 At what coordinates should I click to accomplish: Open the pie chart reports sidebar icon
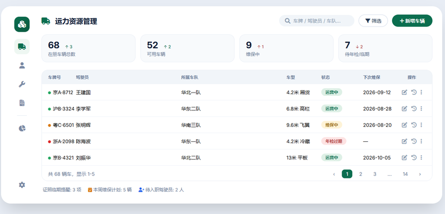[x=22, y=128]
